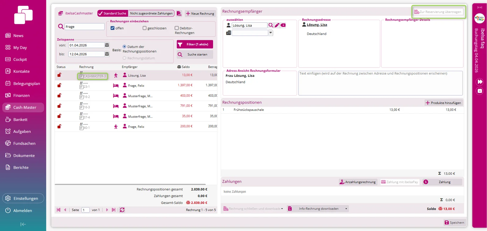This screenshot has width=487, height=231.
Task: Open the company dropdown under auswählen
Action: tap(271, 33)
